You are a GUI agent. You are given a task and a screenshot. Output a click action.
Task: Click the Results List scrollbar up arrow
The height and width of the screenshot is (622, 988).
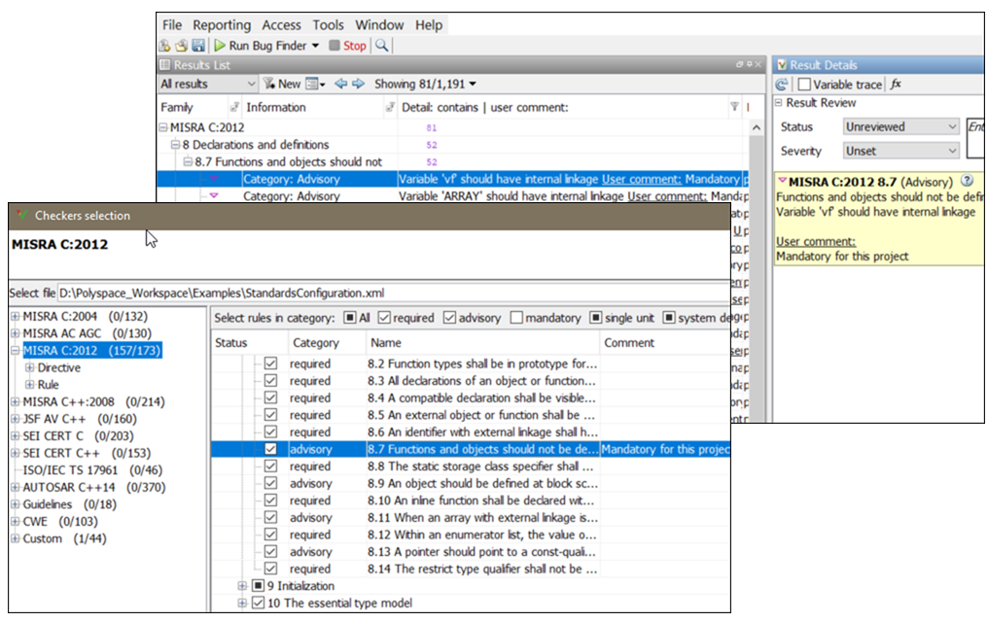click(757, 127)
